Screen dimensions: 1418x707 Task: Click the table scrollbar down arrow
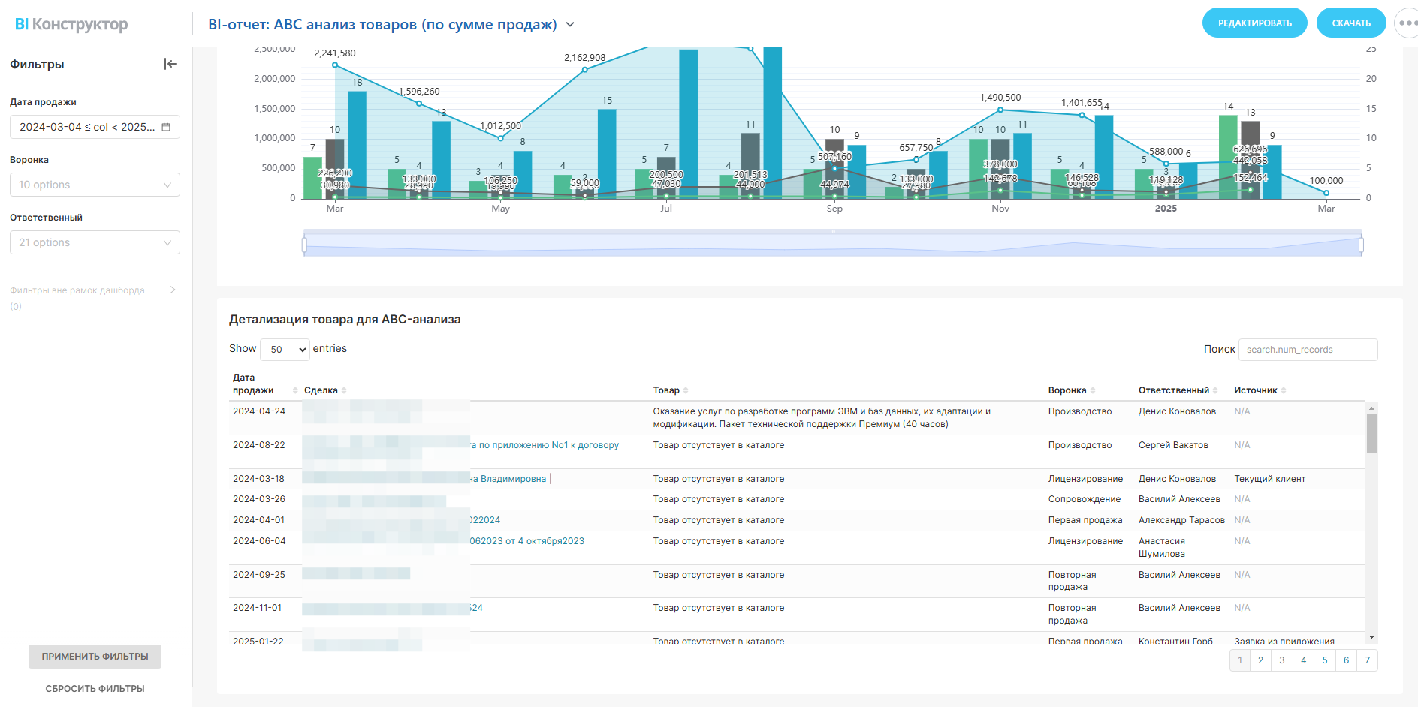1371,637
